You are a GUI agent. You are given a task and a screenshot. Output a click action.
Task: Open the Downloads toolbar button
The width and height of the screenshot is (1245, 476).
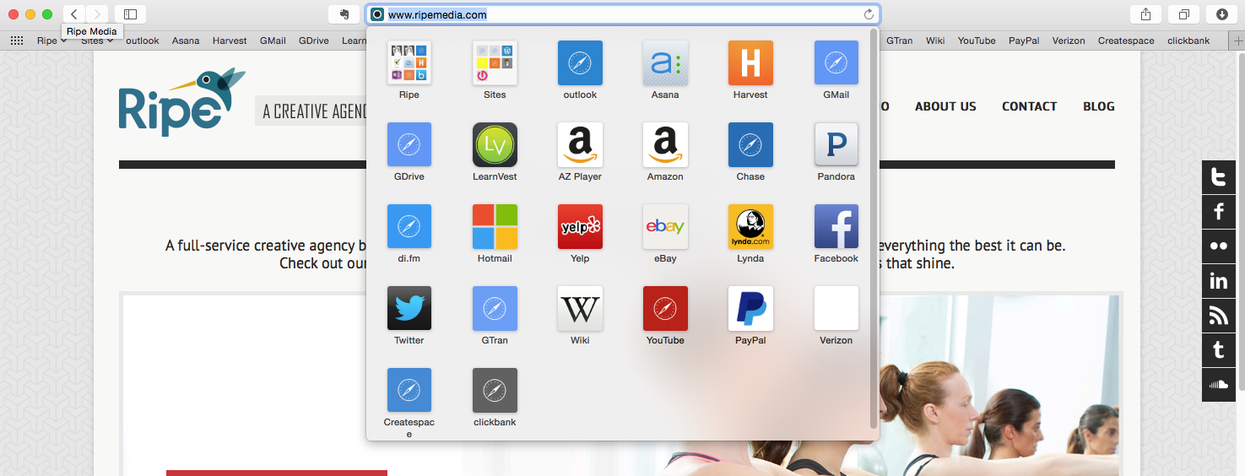click(x=1222, y=14)
